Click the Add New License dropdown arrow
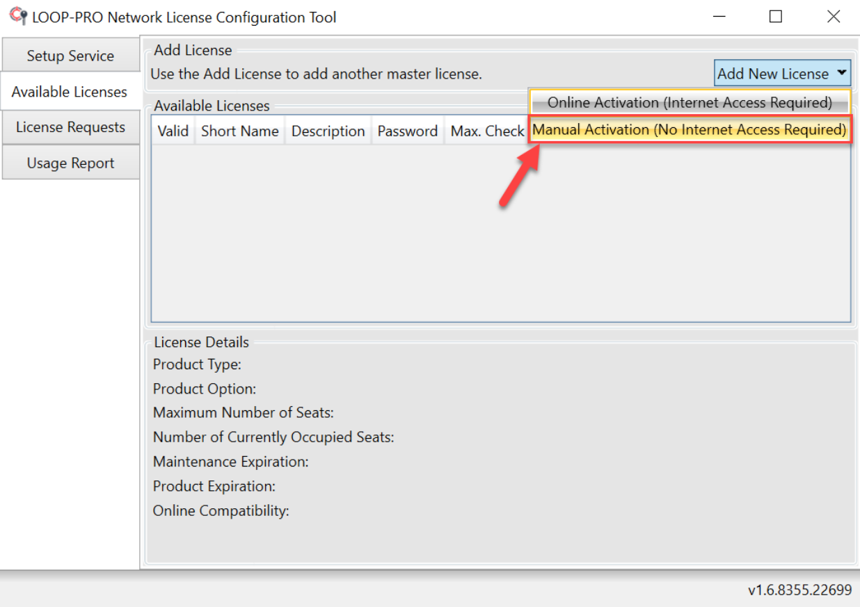The width and height of the screenshot is (860, 607). tap(843, 72)
